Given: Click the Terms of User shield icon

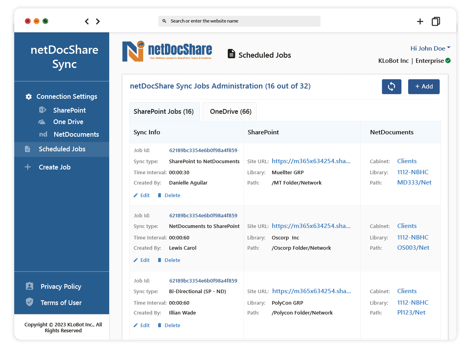Looking at the screenshot, I should click(x=29, y=302).
